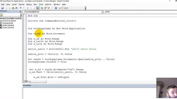177x99 pixels.
Task: Open the Format menu
Action: [x=22, y=4]
